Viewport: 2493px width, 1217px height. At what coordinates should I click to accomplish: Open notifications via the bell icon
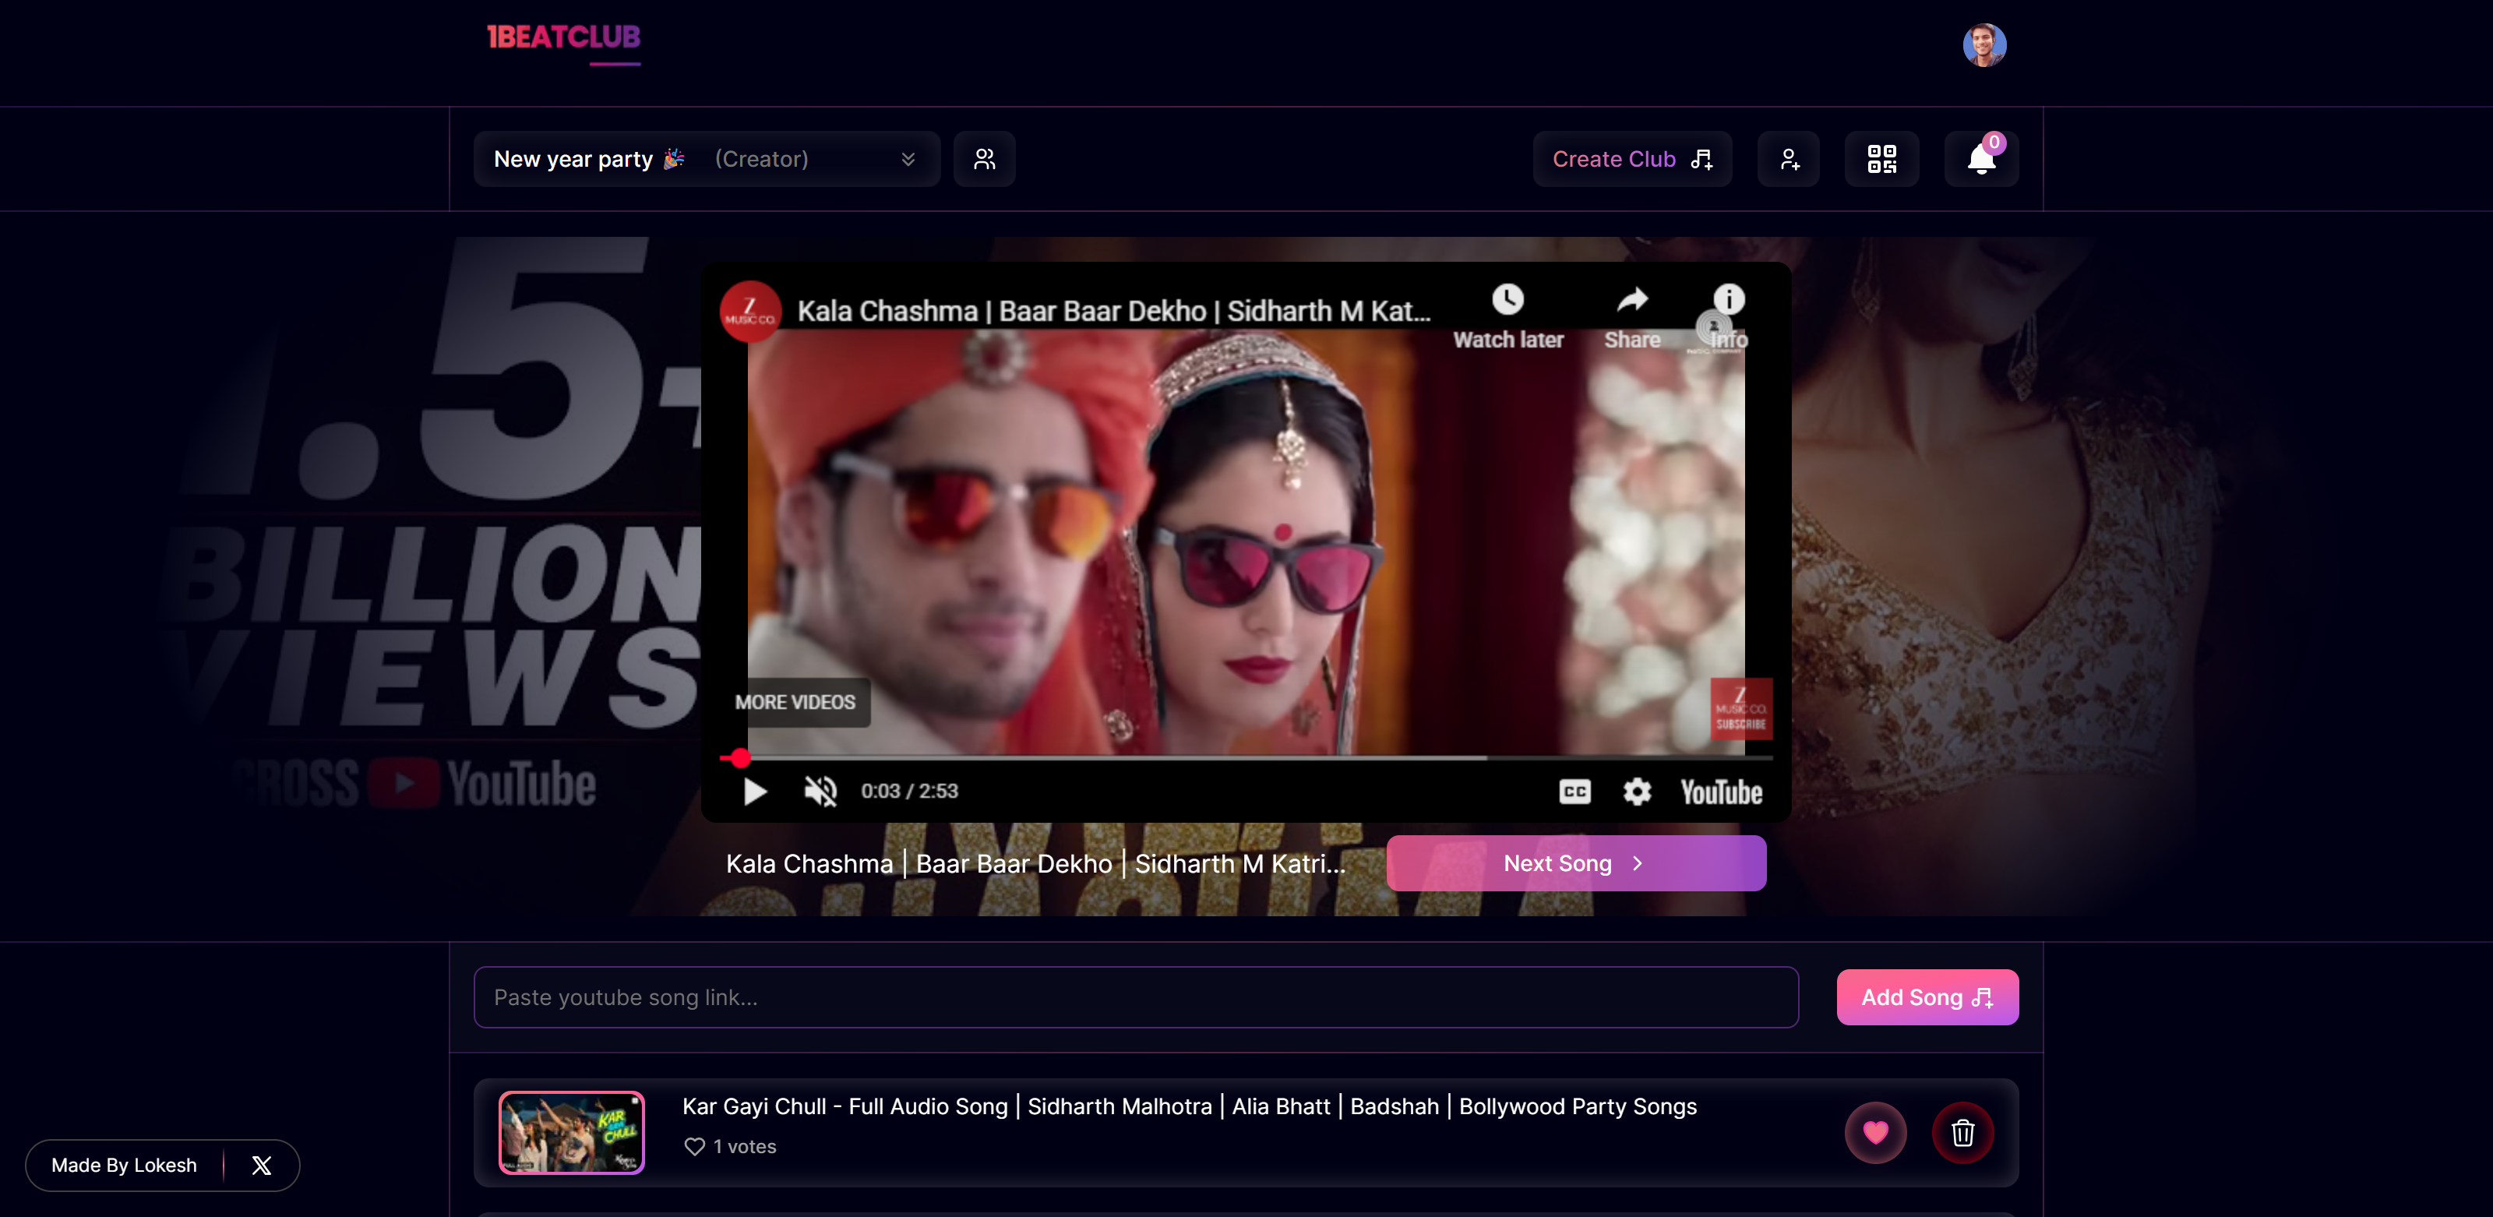pyautogui.click(x=1980, y=161)
